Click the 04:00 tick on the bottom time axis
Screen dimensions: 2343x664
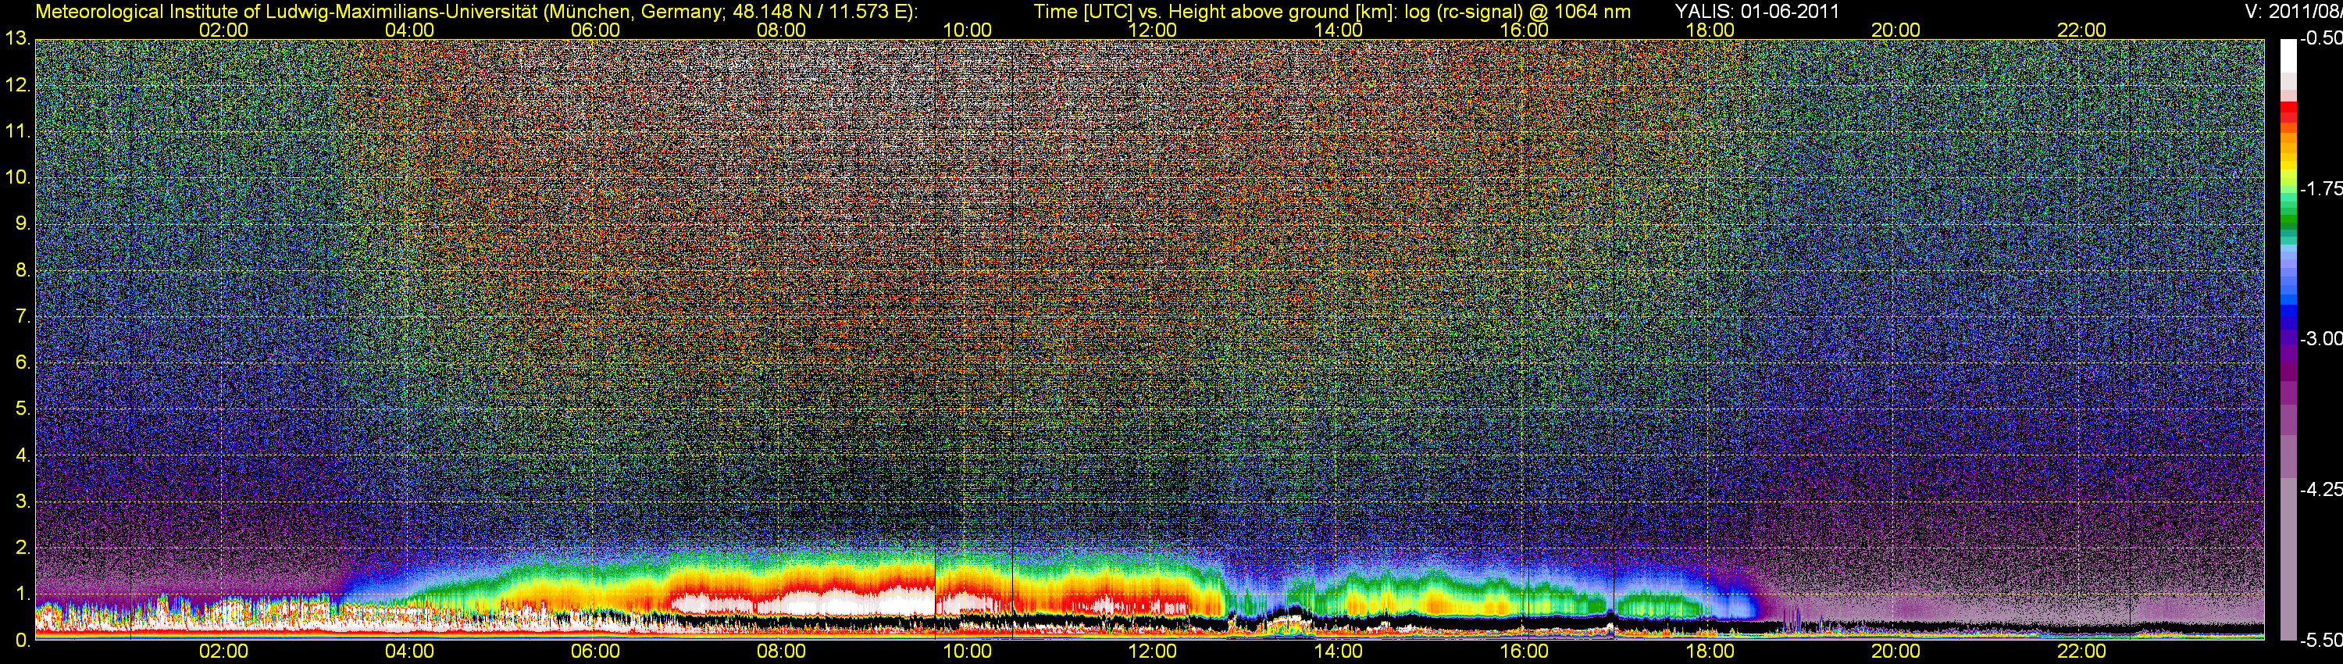click(x=409, y=652)
